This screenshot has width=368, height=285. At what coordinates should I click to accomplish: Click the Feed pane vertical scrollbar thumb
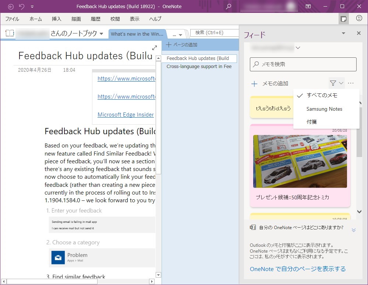pos(359,132)
